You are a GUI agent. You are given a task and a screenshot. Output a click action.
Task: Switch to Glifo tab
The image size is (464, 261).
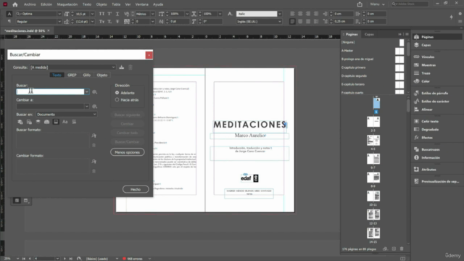click(x=87, y=75)
